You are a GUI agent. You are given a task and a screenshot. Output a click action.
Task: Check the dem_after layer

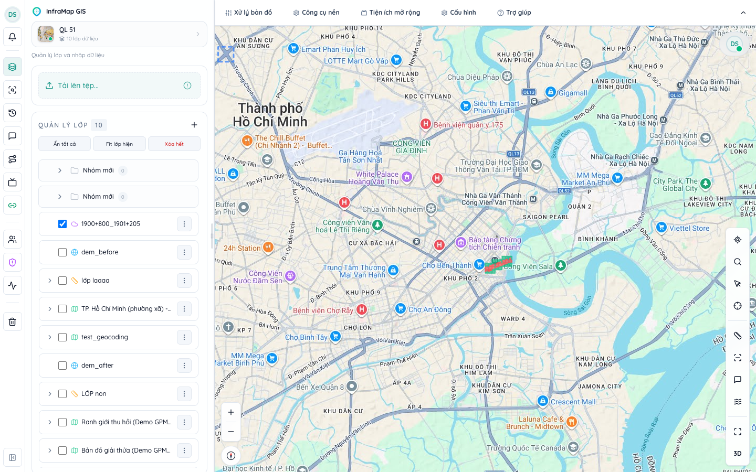(x=62, y=366)
